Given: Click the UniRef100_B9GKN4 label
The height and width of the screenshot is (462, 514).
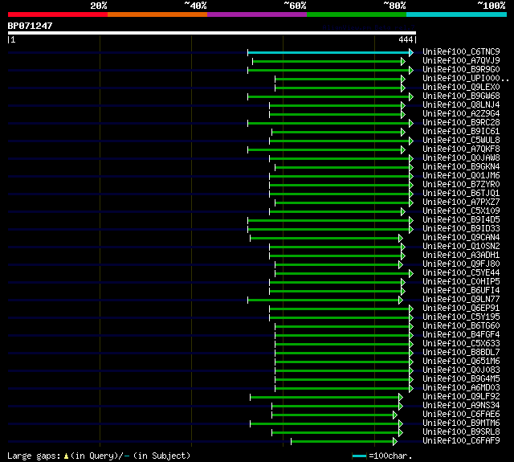Looking at the screenshot, I should tap(461, 167).
